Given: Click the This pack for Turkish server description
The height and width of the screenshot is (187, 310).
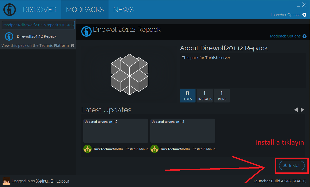Looking at the screenshot, I should [x=206, y=58].
